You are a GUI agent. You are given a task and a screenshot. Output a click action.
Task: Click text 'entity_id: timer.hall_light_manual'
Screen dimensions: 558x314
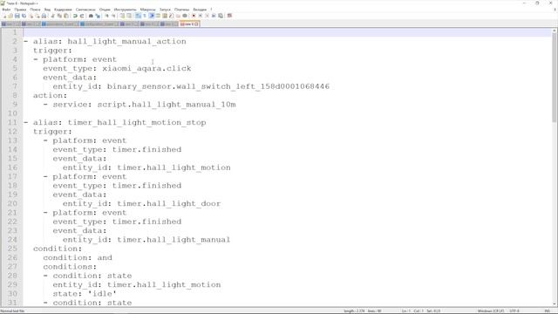pyautogui.click(x=146, y=240)
